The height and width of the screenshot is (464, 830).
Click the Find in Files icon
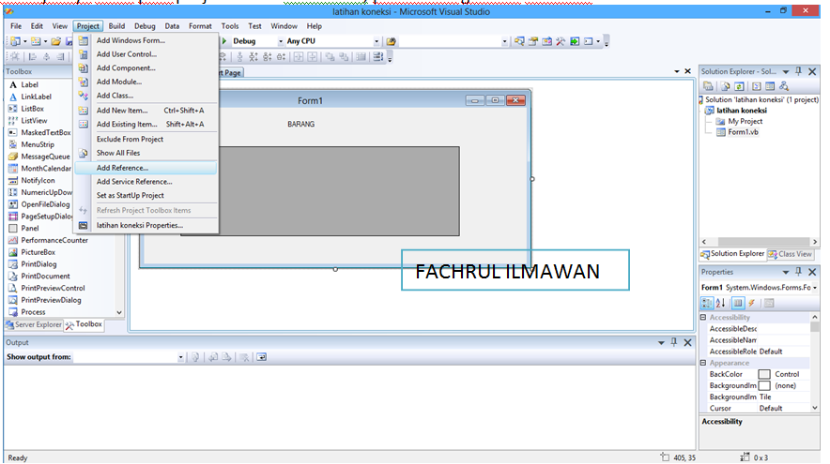click(392, 41)
